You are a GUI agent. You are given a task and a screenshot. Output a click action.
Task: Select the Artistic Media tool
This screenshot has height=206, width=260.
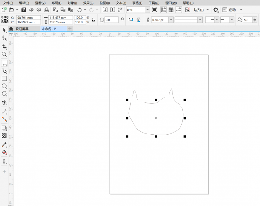pos(4,71)
